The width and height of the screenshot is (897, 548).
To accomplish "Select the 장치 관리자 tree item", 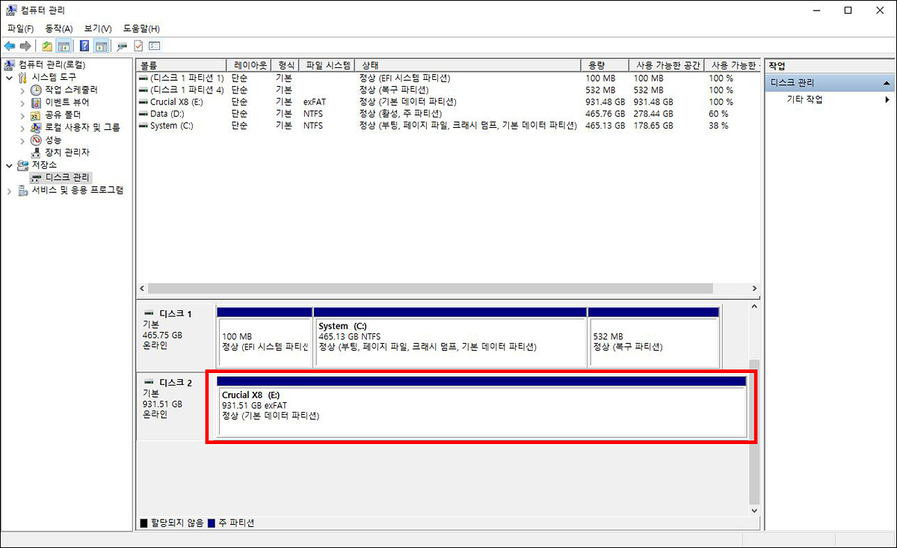I will 67,153.
